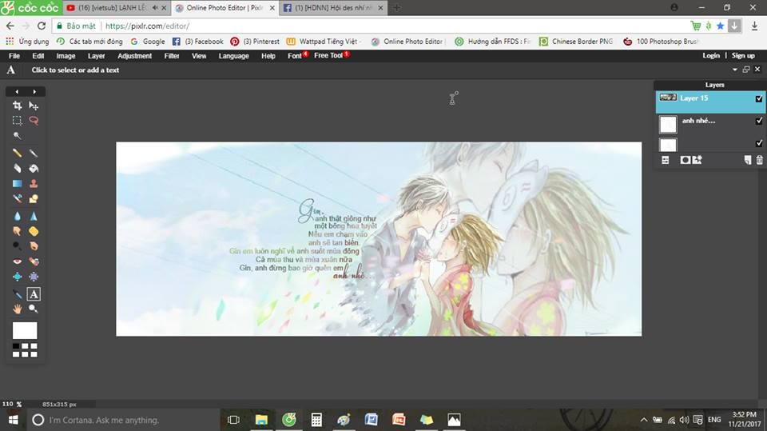Switch to the HDNN Facebook tab

pyautogui.click(x=333, y=8)
